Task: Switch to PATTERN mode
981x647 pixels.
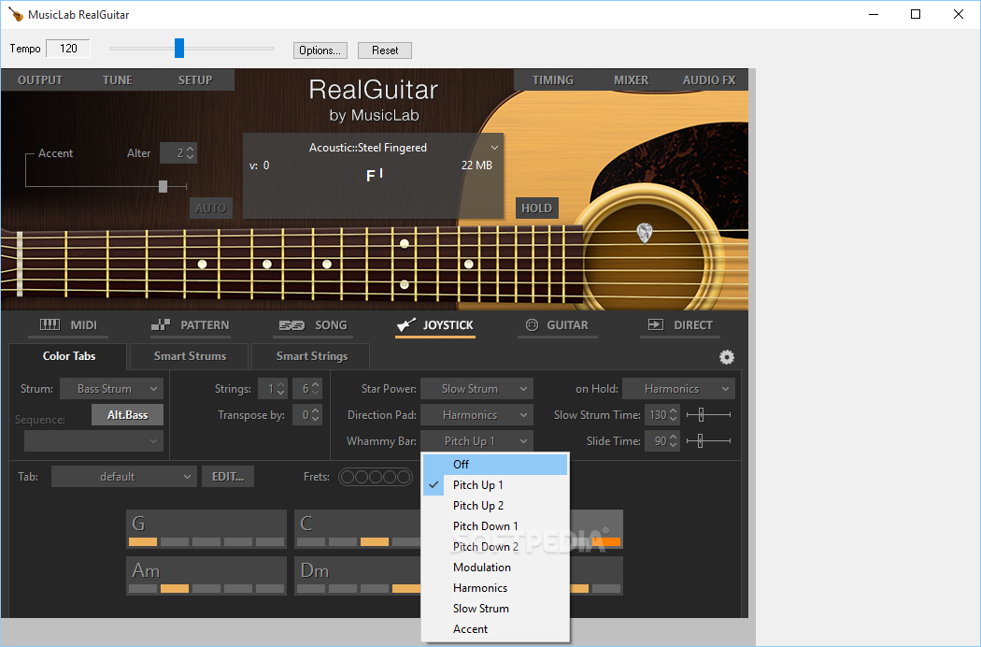Action: coord(191,325)
